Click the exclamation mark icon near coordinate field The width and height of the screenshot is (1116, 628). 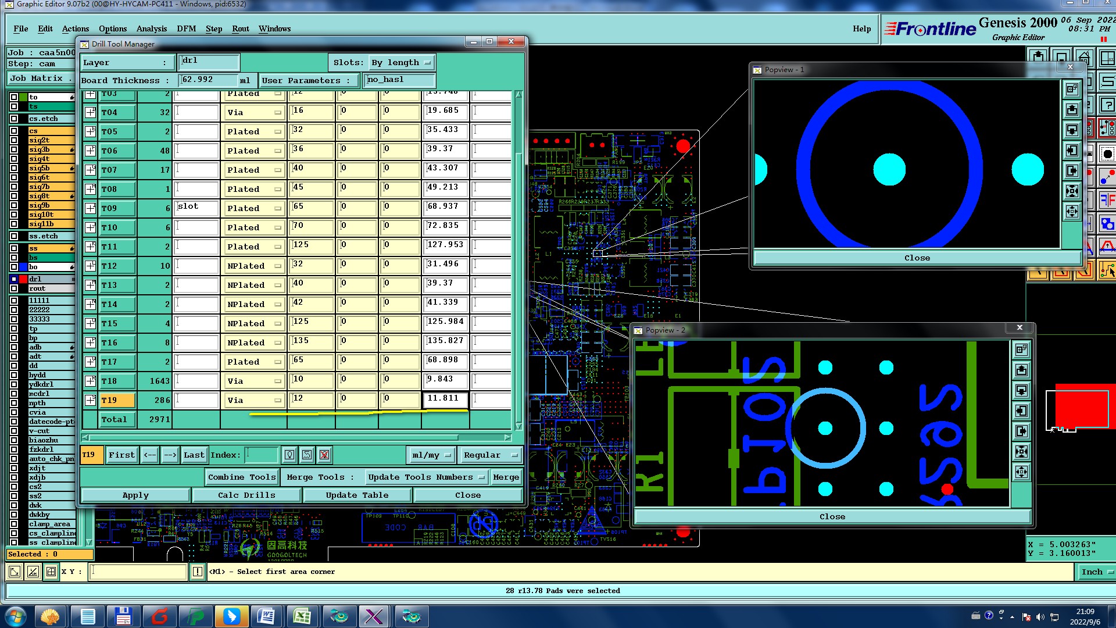click(198, 572)
